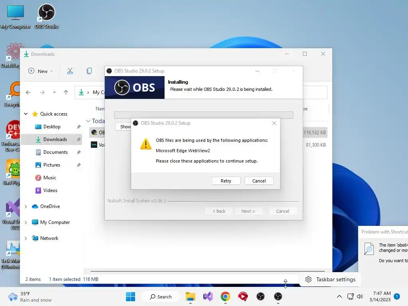
Task: Expand OneDrive tree node
Action: (x=25, y=206)
